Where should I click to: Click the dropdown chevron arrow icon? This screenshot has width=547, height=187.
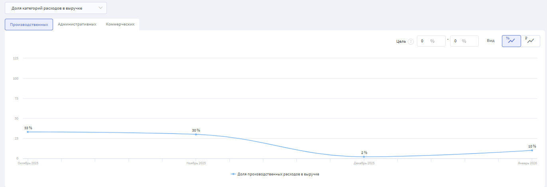point(101,8)
